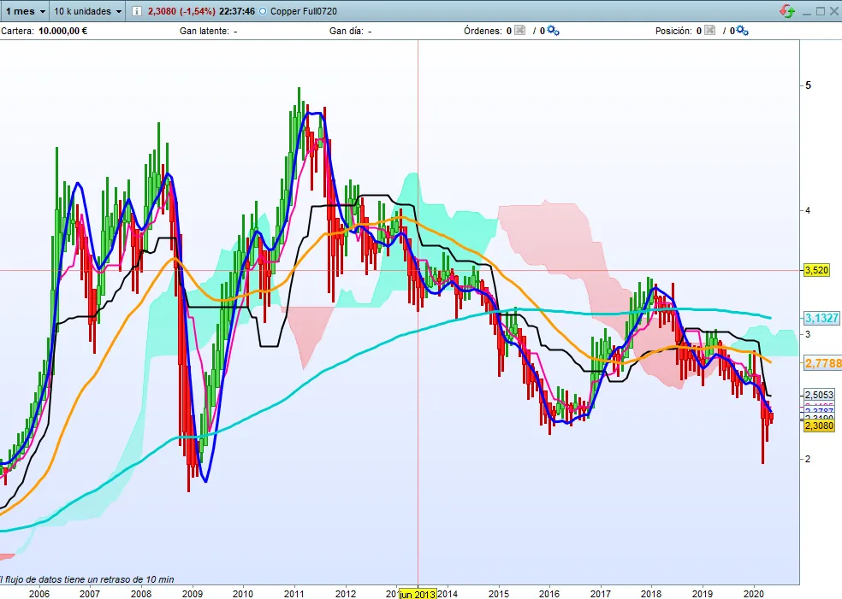The width and height of the screenshot is (842, 599).
Task: Click the Cartera 10.000,00 € value
Action: click(x=62, y=31)
